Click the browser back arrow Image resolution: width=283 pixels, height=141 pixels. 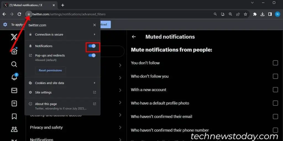4,14
